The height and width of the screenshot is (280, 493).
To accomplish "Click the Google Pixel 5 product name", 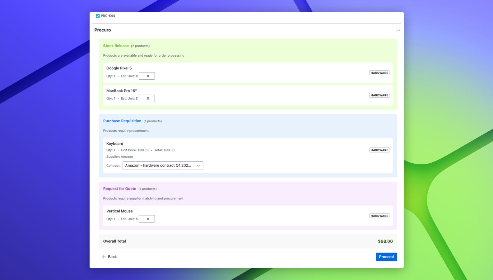I will [119, 68].
